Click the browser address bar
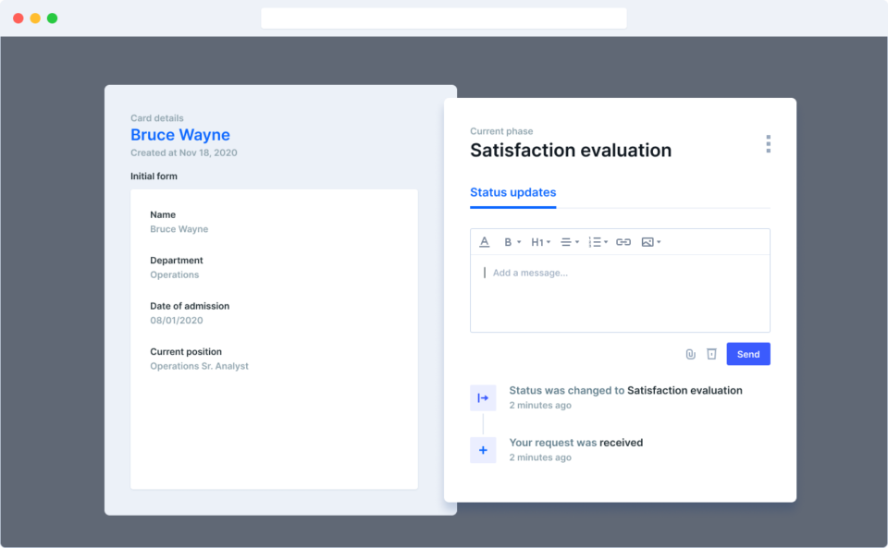888x548 pixels. [x=443, y=18]
